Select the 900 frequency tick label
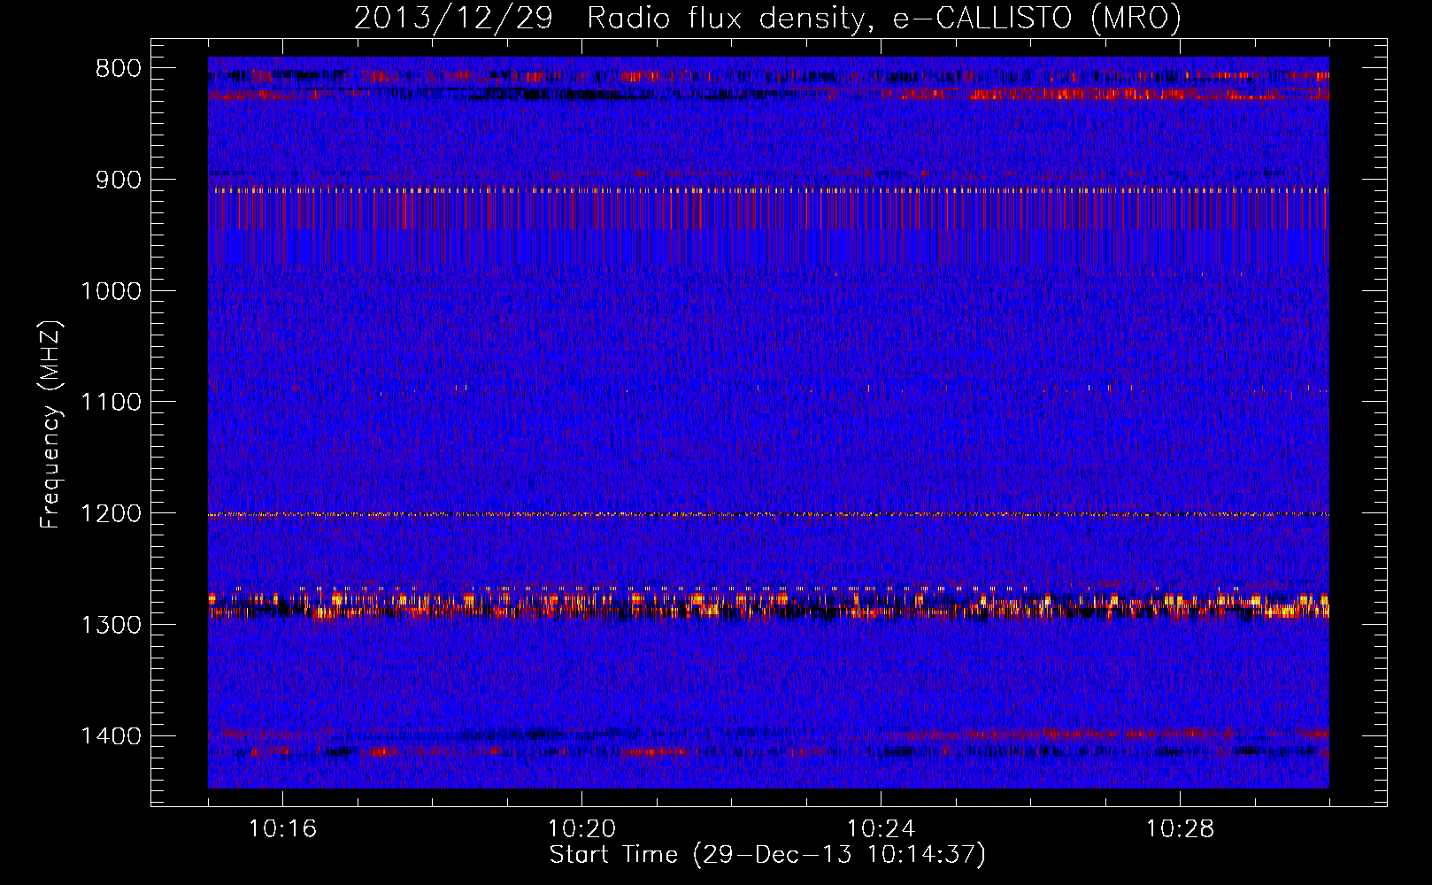The height and width of the screenshot is (885, 1432). [x=119, y=180]
